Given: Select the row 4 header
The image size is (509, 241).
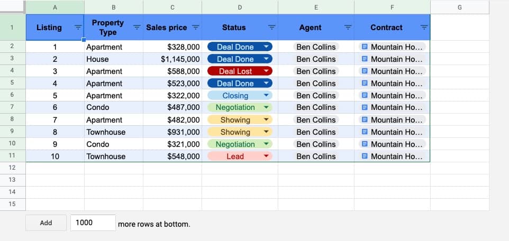Looking at the screenshot, I should tap(12, 71).
